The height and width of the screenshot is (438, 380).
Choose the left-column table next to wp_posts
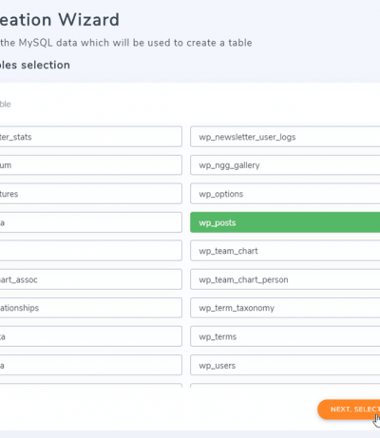pos(91,222)
